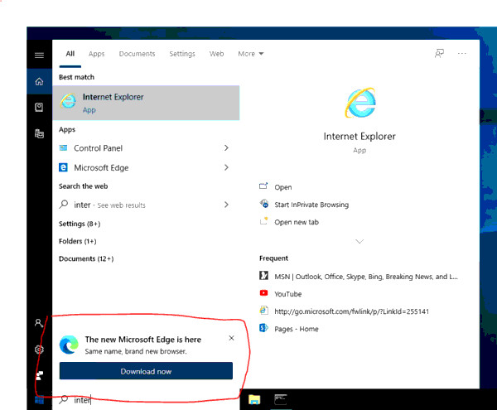
Task: Expand the inter web results arrow
Action: [x=226, y=205]
